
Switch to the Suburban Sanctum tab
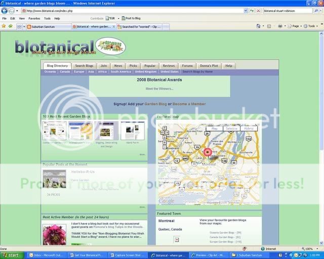pyautogui.click(x=49, y=27)
